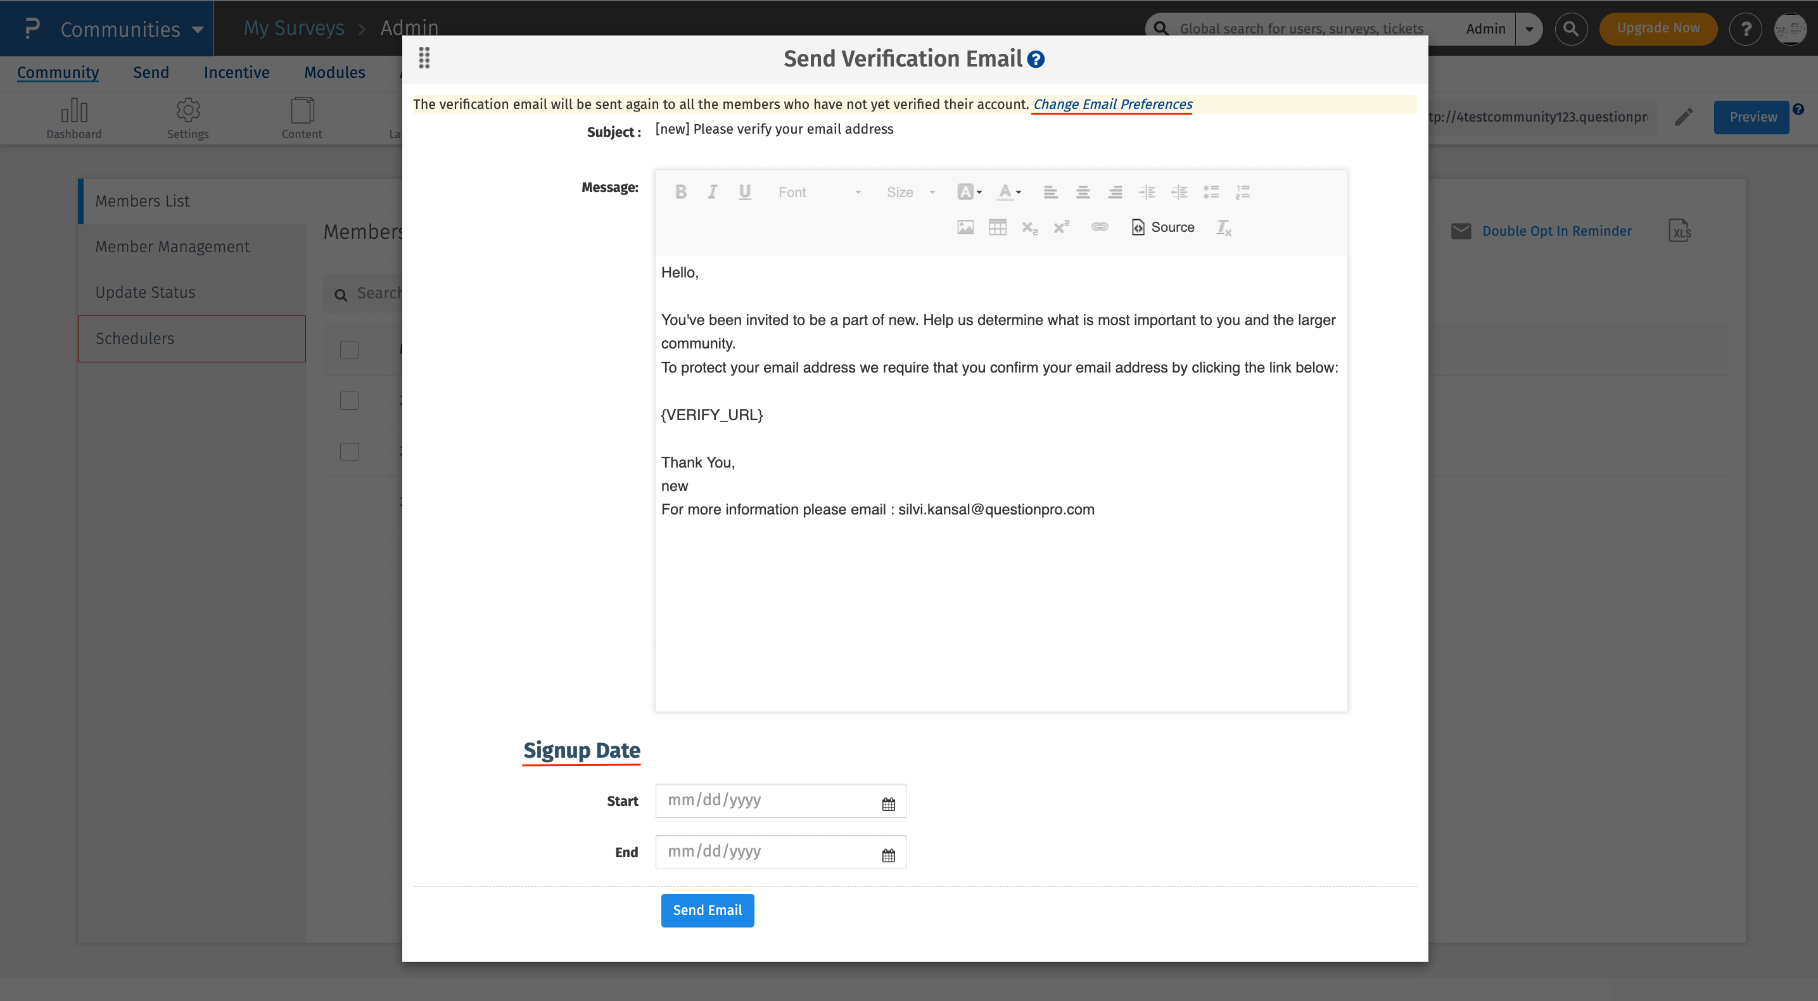Image resolution: width=1818 pixels, height=1001 pixels.
Task: Click the insert image icon
Action: (965, 227)
